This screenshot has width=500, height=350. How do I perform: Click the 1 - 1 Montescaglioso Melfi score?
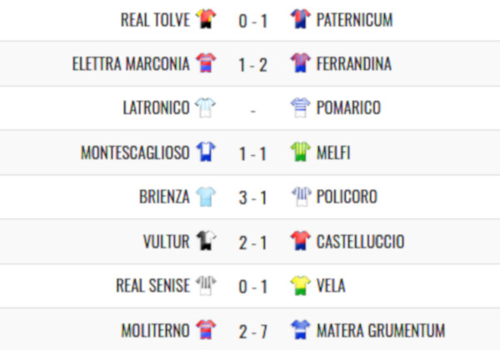(252, 154)
